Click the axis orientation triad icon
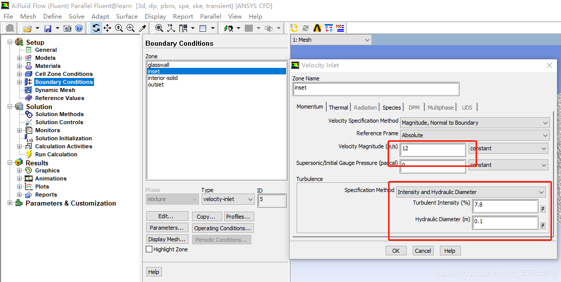Screen dimensions: 561x282 [171, 28]
